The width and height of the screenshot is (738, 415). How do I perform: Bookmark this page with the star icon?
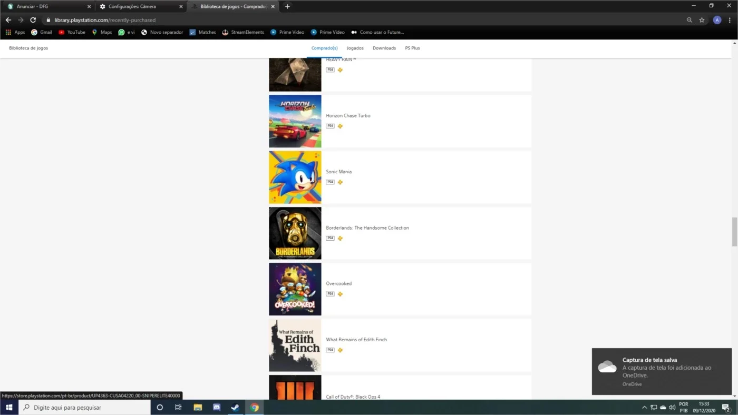[702, 20]
